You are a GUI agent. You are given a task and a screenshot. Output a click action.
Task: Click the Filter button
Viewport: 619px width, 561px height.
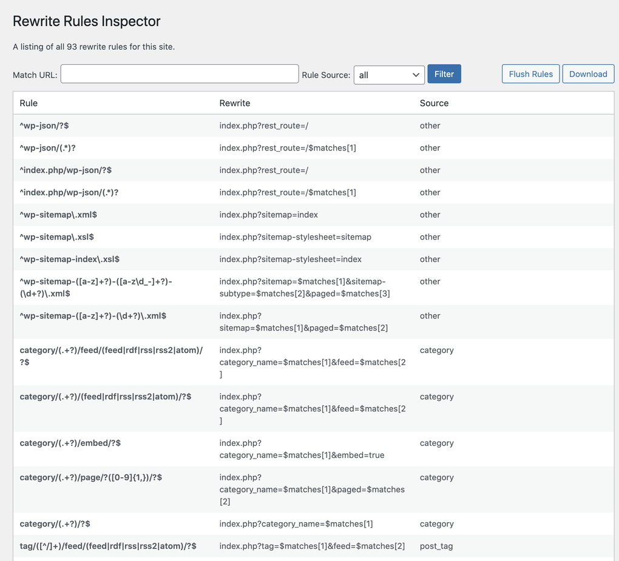pyautogui.click(x=444, y=74)
